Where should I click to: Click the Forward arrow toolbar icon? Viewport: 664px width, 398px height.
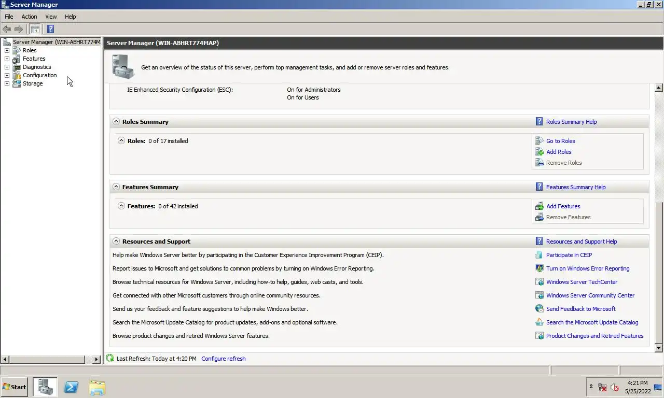pos(19,29)
